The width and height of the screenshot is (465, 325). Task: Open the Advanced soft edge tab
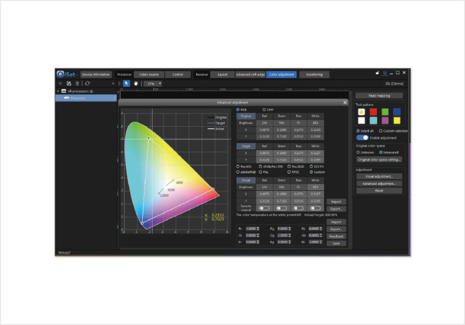pyautogui.click(x=250, y=74)
